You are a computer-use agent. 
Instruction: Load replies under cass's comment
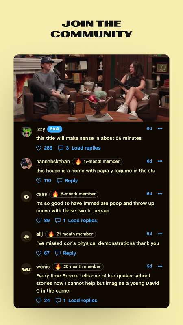83,221
